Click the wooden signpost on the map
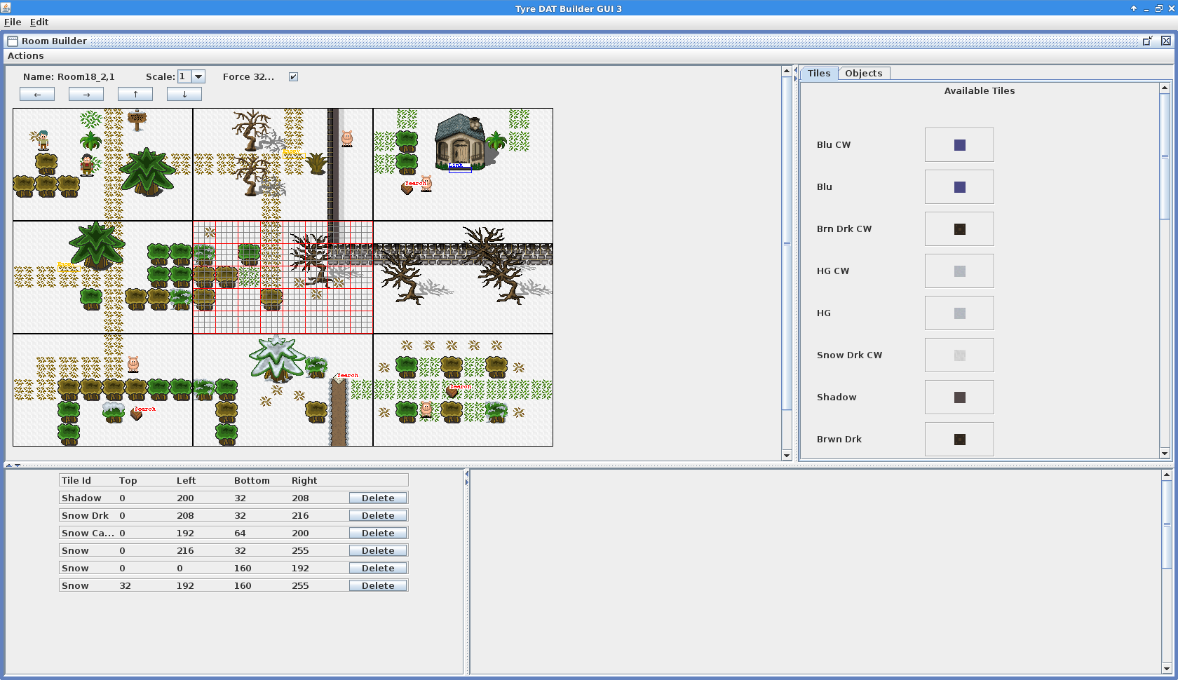Screen dimensions: 1178x680 [x=137, y=120]
